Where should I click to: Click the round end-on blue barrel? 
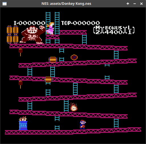[x=74, y=57]
